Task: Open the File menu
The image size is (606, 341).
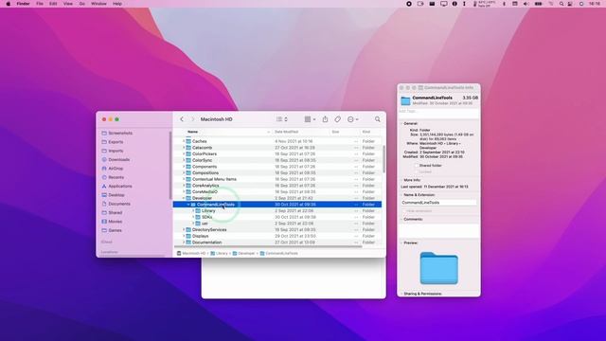Action: [40, 4]
